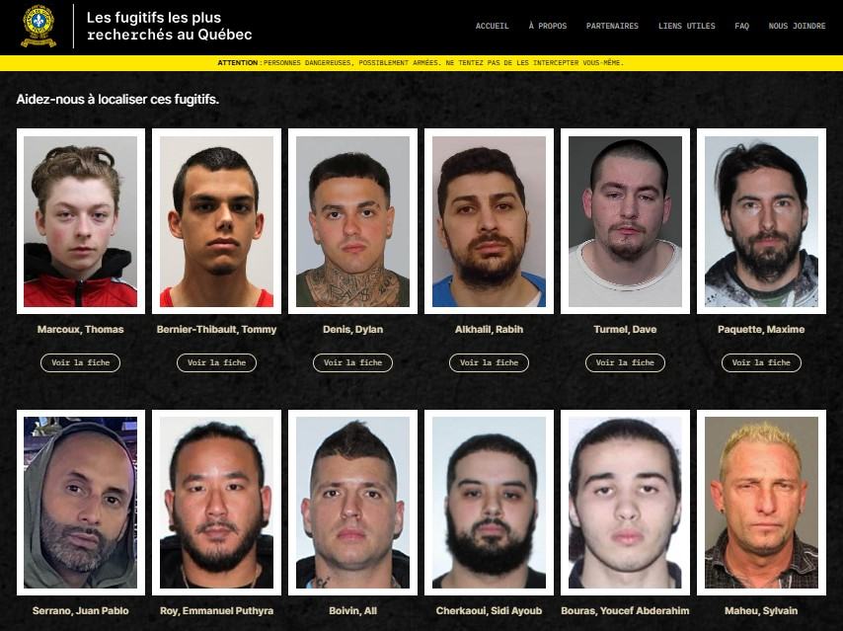The width and height of the screenshot is (843, 631).
Task: Click the photo of Marcoux, Thomas
Action: pos(81,221)
